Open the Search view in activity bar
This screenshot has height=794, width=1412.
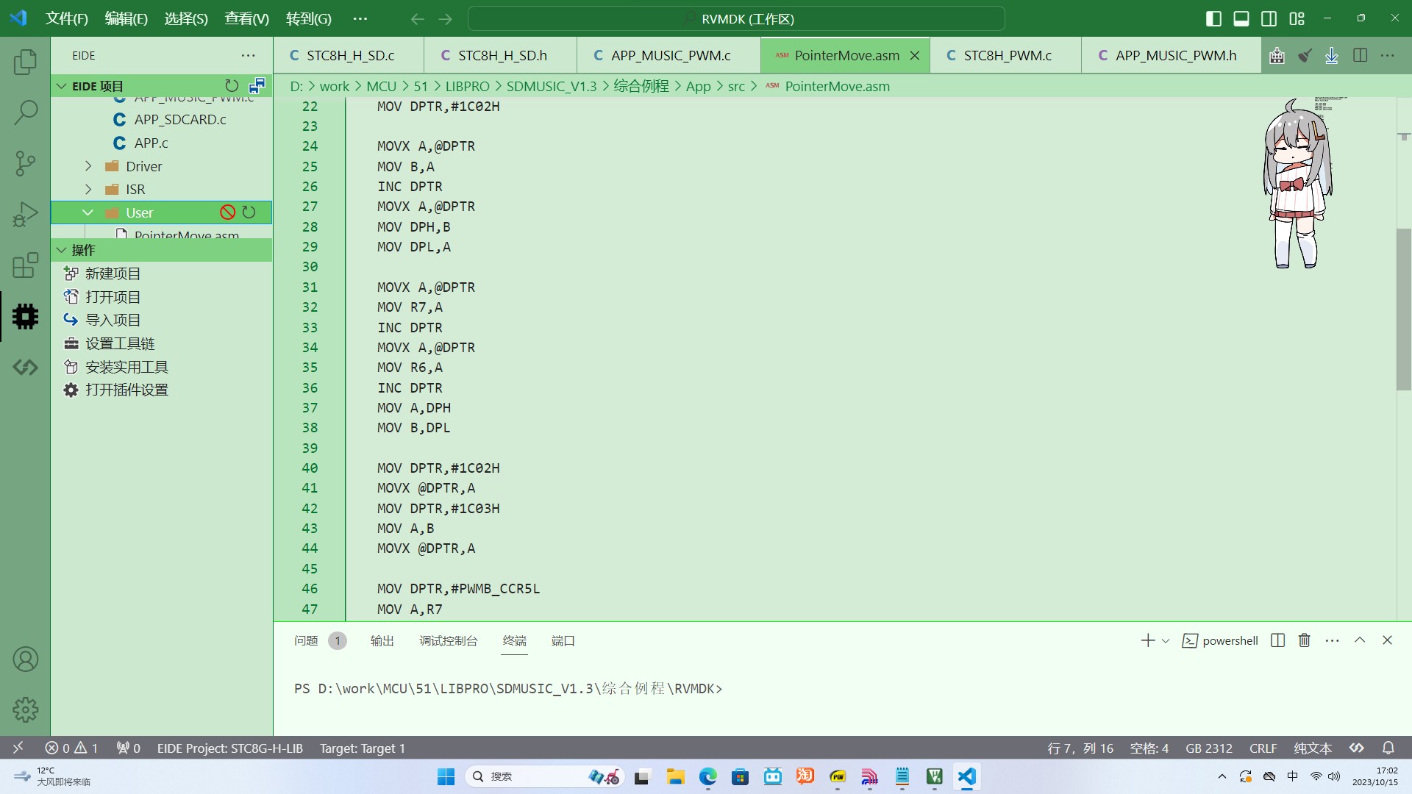(x=25, y=112)
